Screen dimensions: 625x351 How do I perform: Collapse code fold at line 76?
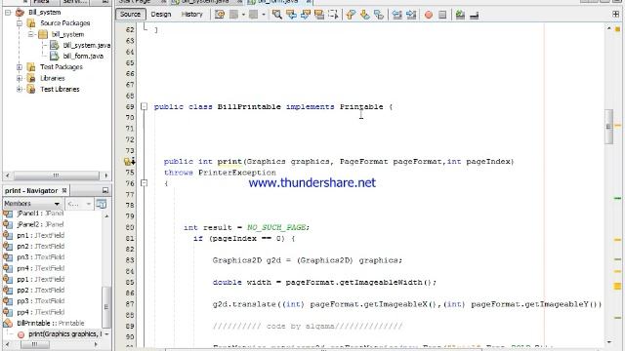(144, 183)
